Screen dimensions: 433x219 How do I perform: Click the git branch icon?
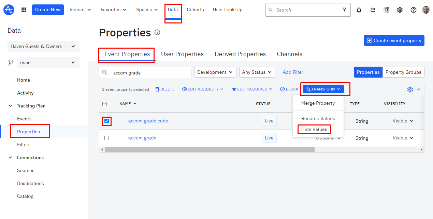11,63
